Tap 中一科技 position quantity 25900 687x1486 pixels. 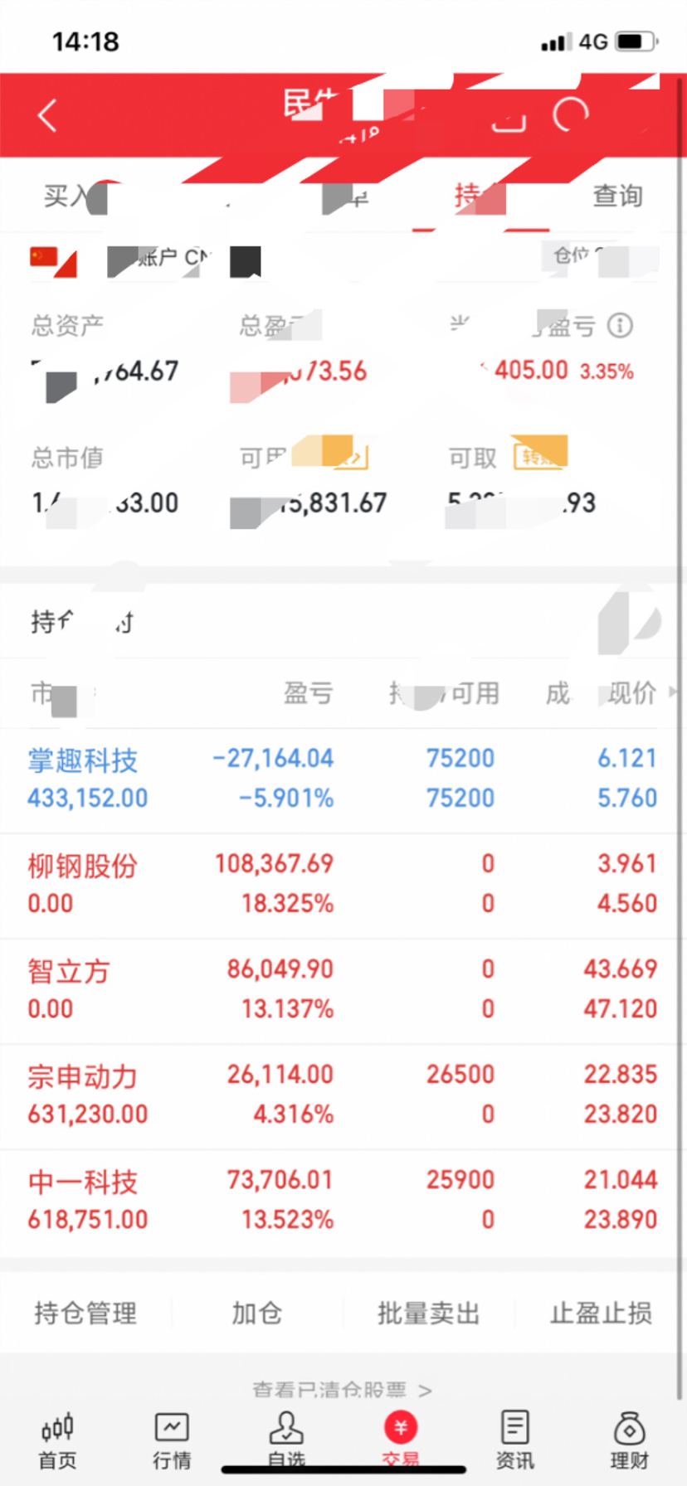click(460, 1179)
